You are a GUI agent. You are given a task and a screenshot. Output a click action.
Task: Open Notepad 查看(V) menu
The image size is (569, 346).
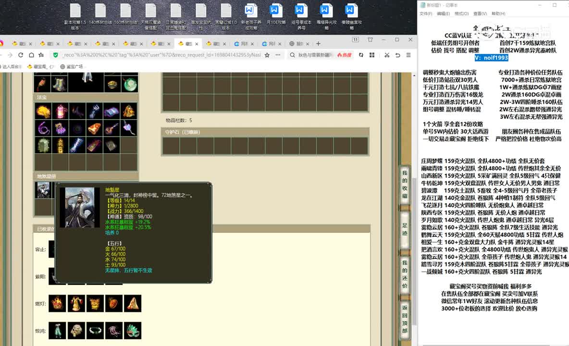point(480,13)
